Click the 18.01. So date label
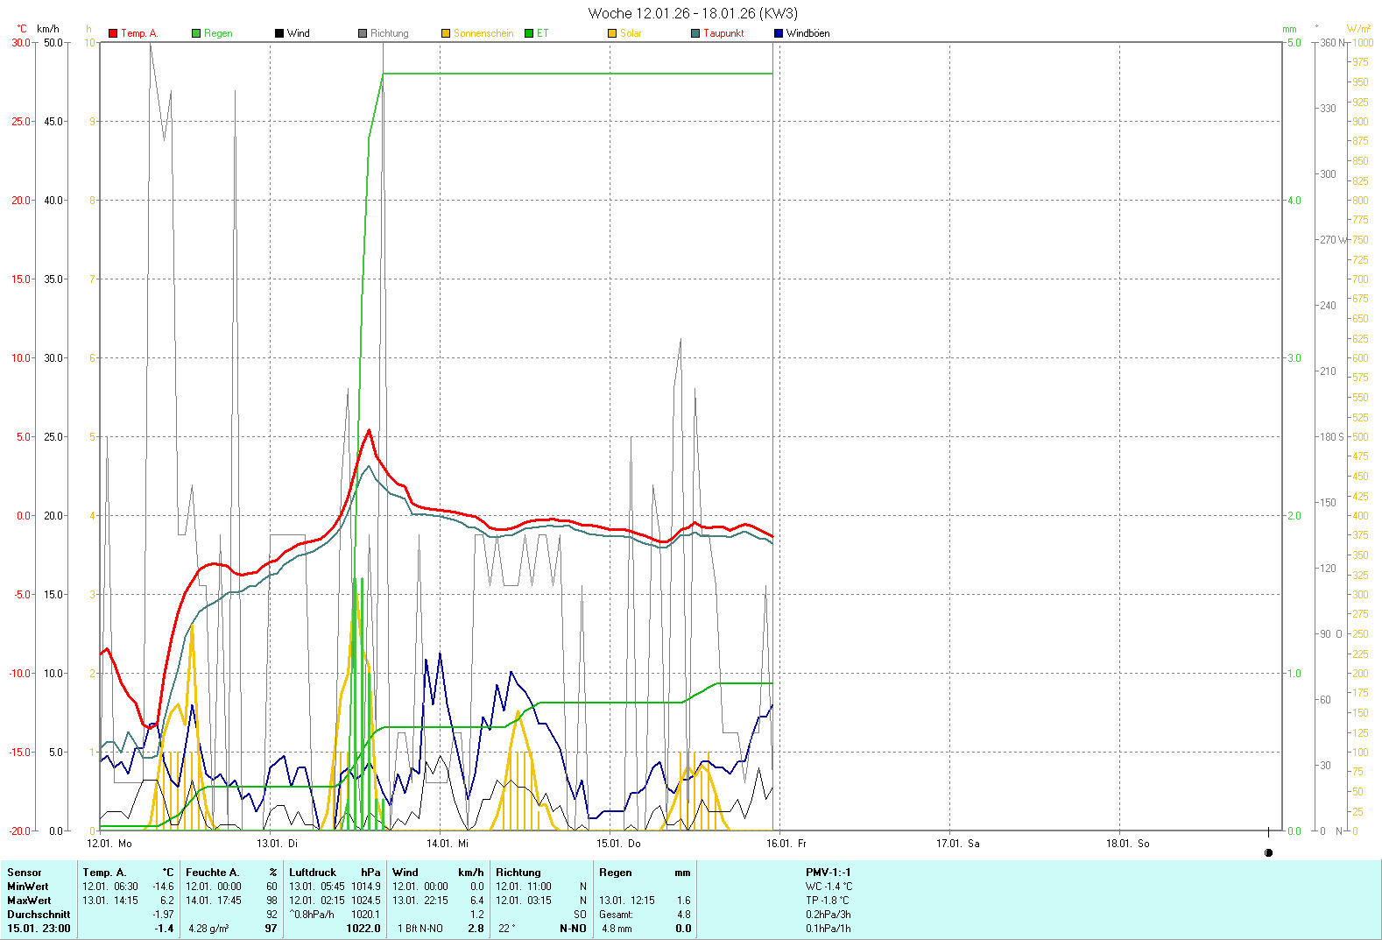This screenshot has height=940, width=1382. coord(1127,844)
